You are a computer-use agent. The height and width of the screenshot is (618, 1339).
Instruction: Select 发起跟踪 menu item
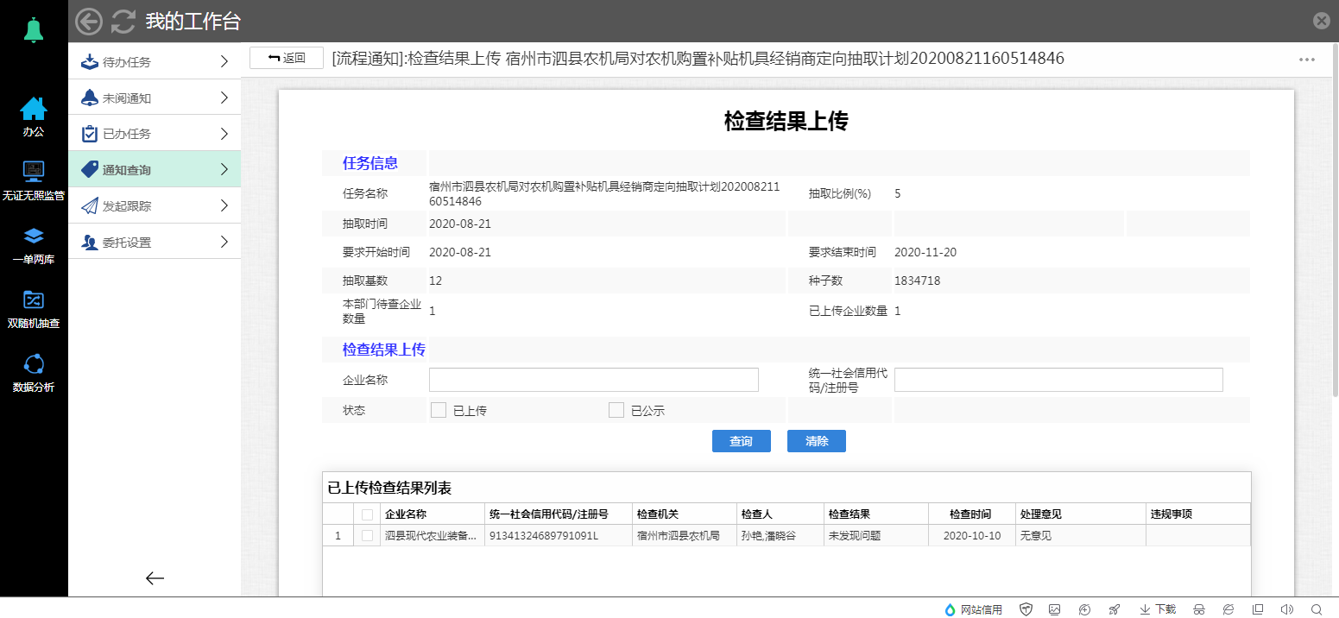pos(155,206)
